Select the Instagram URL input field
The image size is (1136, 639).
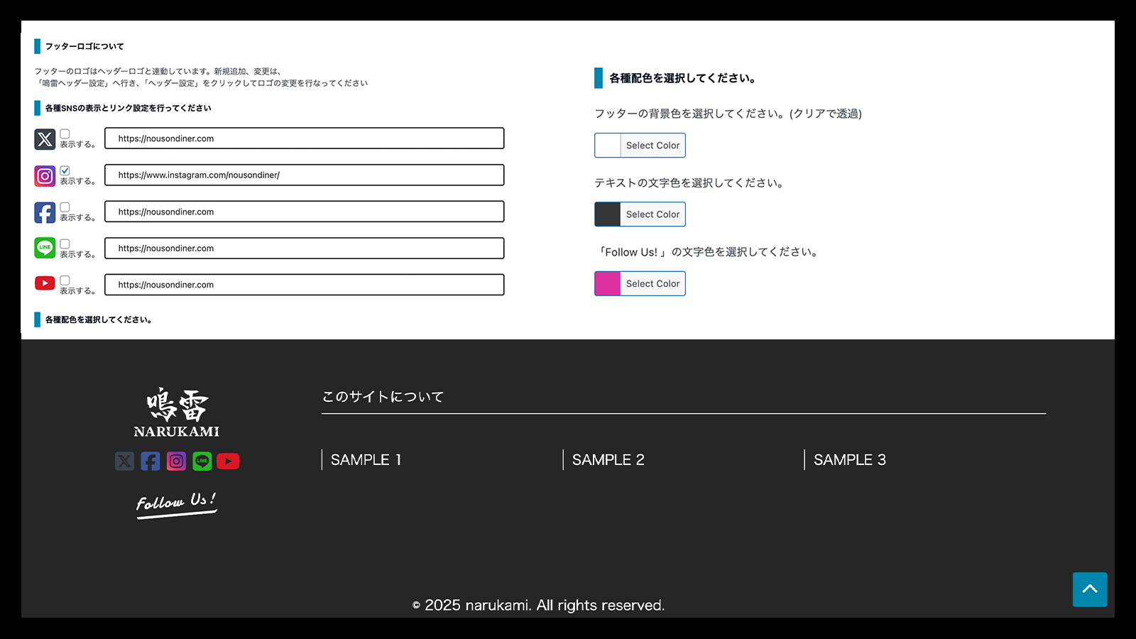[x=304, y=175]
